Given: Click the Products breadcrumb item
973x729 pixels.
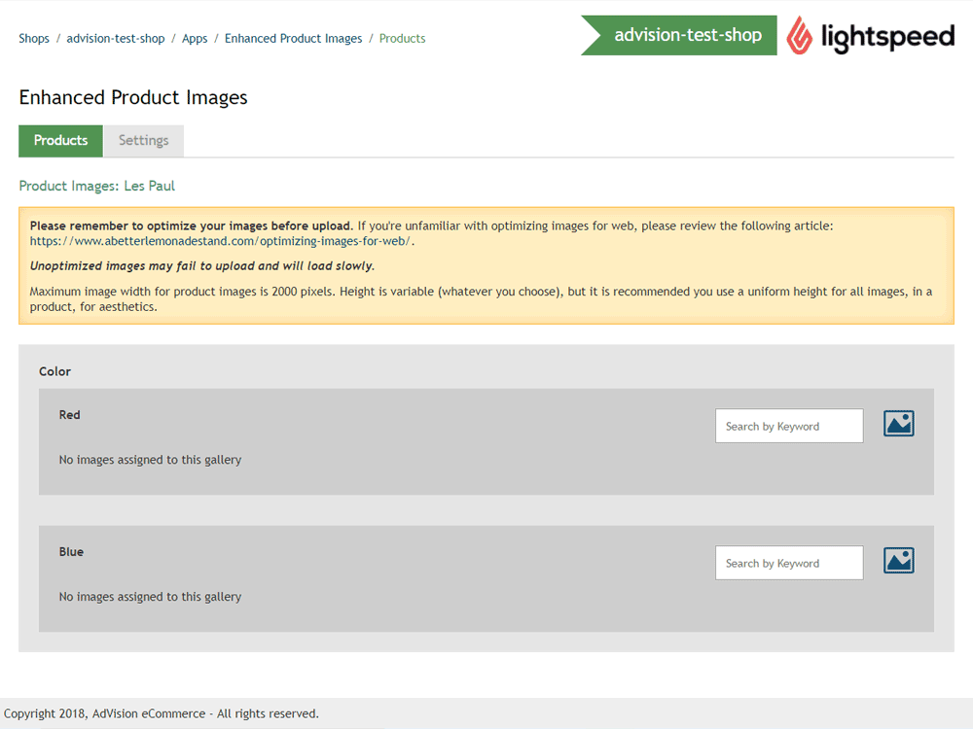Looking at the screenshot, I should pos(402,39).
